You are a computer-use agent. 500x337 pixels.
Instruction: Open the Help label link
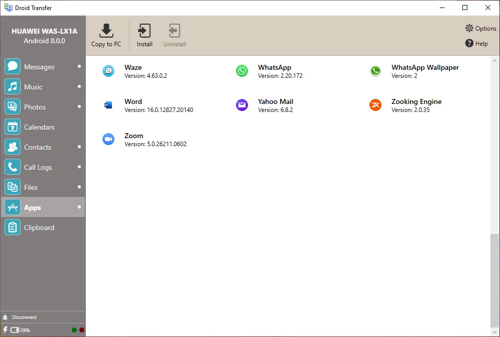click(x=481, y=43)
